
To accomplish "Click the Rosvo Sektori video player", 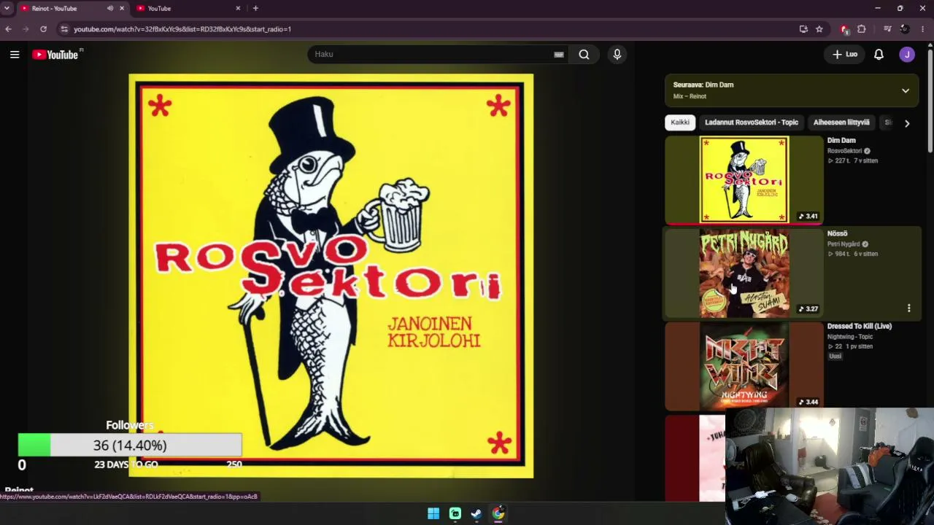I will (331, 276).
